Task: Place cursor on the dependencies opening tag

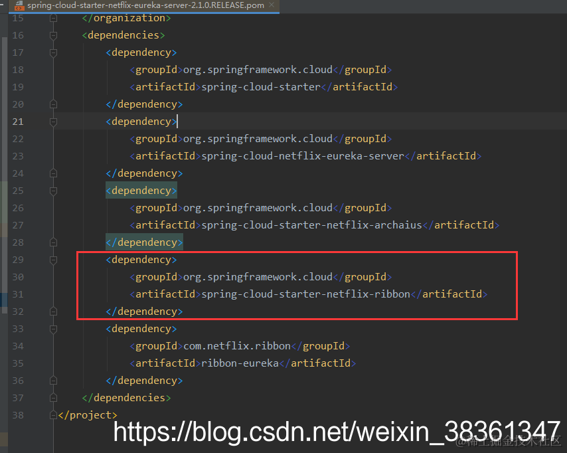Action: point(123,35)
